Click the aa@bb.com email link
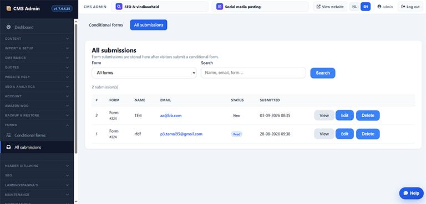426x204 pixels. (x=171, y=116)
